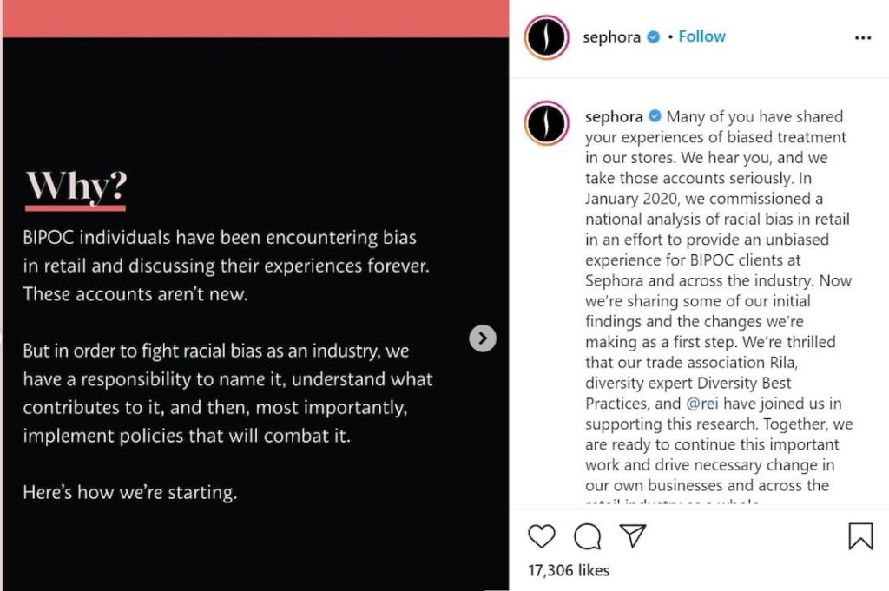Click the verified badge in the caption
This screenshot has width=889, height=591.
655,116
